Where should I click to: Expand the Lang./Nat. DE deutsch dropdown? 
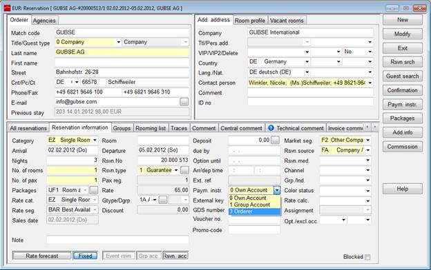point(307,72)
